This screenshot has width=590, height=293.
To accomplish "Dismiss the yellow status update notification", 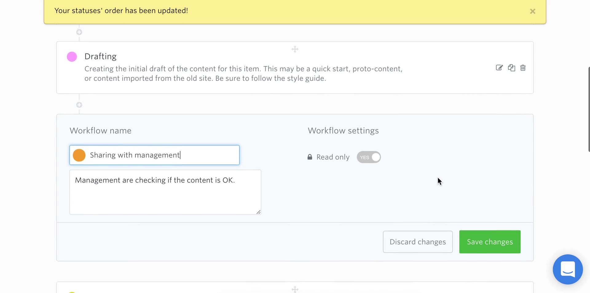I will point(533,11).
